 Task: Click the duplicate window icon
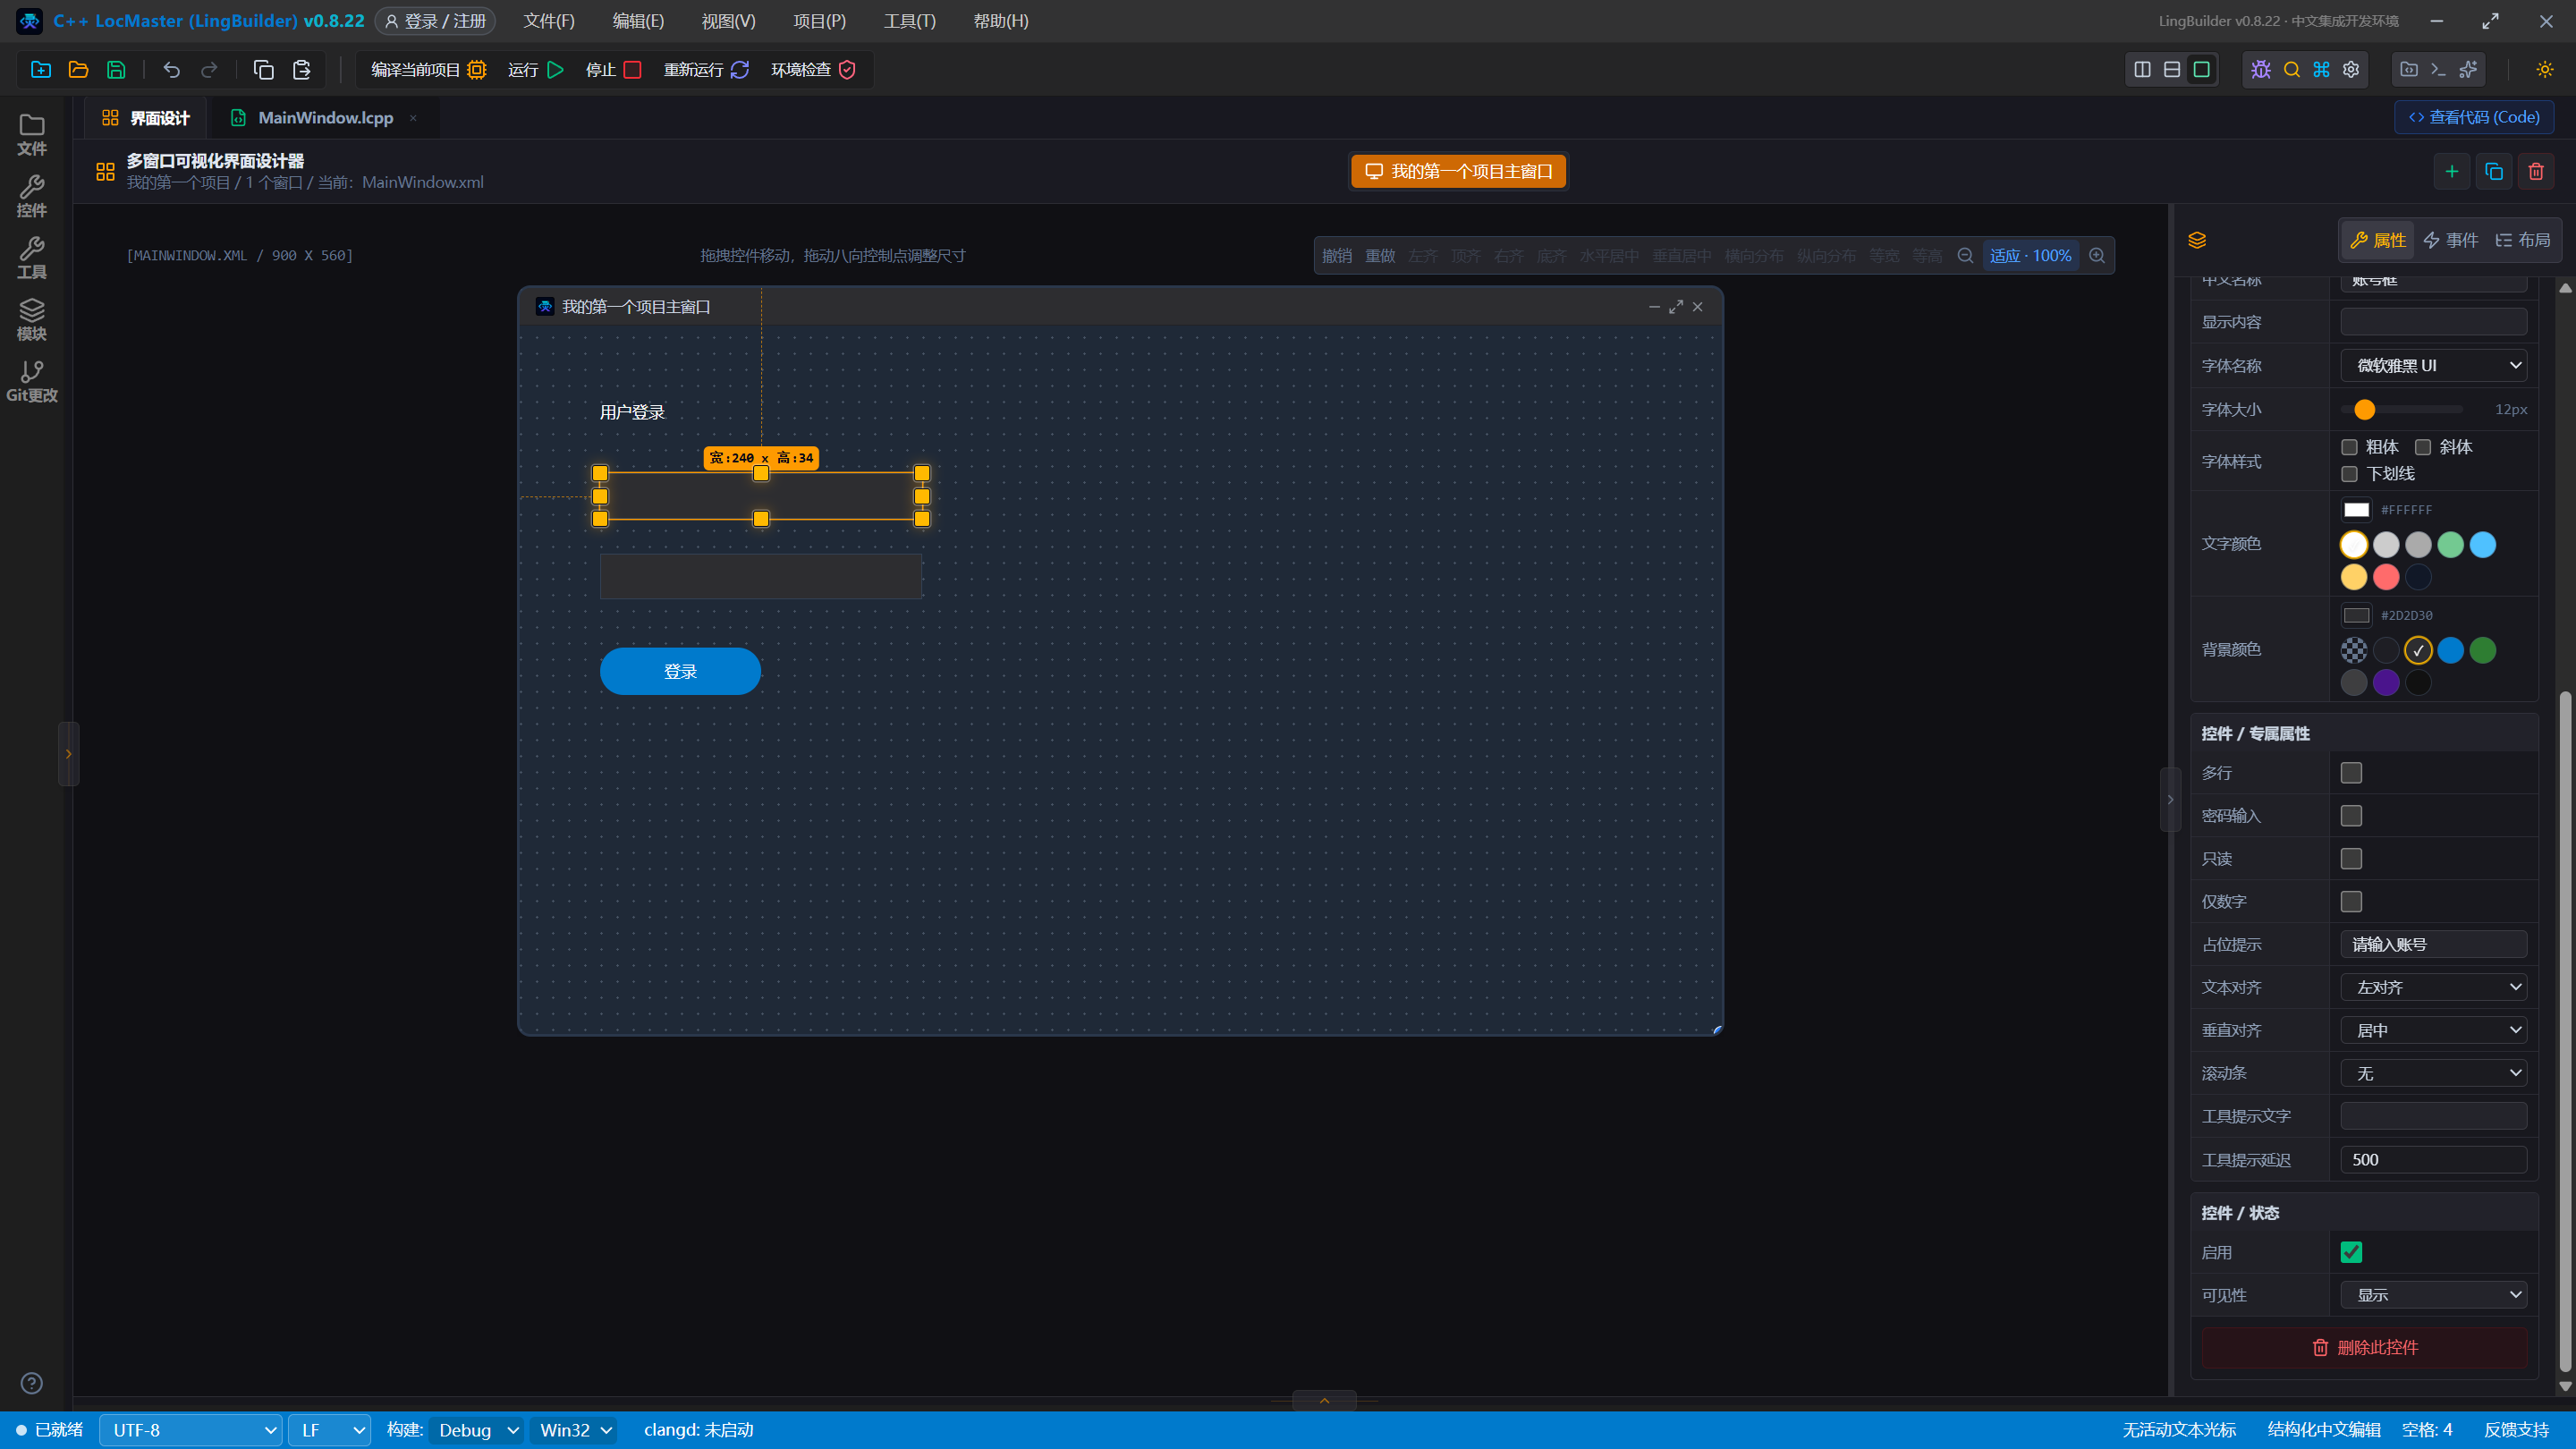2494,171
